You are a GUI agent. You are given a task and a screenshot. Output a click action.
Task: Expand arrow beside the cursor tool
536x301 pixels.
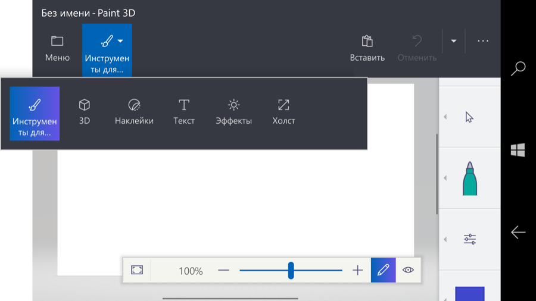[445, 117]
